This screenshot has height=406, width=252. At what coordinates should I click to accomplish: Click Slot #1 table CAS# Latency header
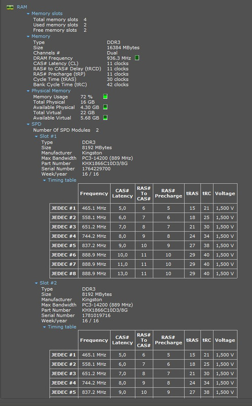[122, 193]
